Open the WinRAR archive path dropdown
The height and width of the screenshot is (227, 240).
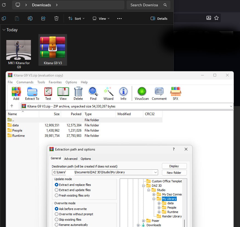coord(231,106)
